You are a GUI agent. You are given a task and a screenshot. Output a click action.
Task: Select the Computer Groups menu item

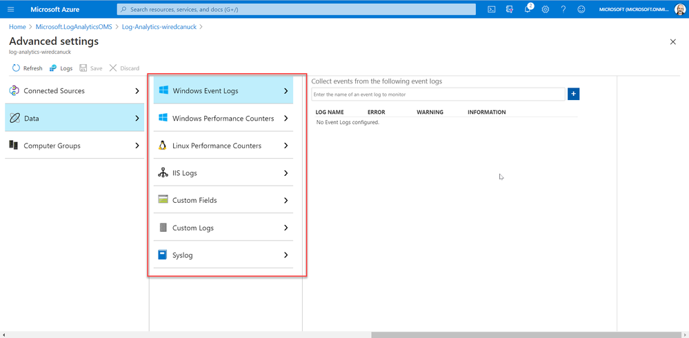(74, 146)
